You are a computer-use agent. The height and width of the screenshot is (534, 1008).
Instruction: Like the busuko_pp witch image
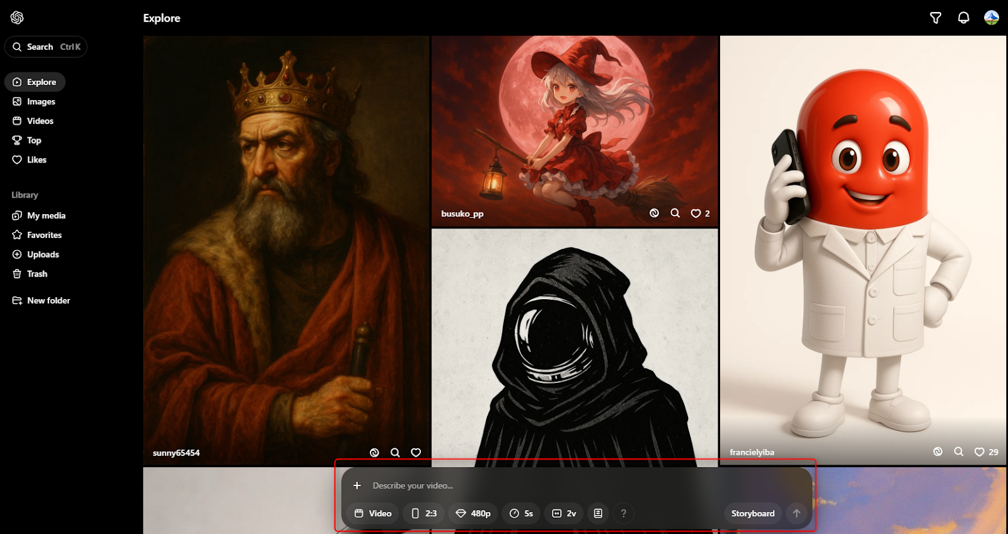tap(696, 213)
